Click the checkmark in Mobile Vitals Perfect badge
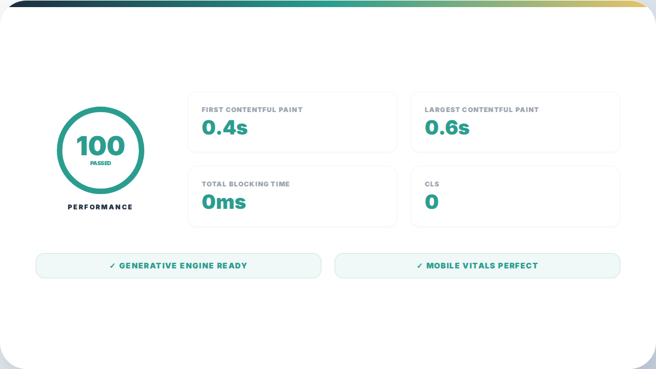The width and height of the screenshot is (656, 369). pyautogui.click(x=419, y=266)
